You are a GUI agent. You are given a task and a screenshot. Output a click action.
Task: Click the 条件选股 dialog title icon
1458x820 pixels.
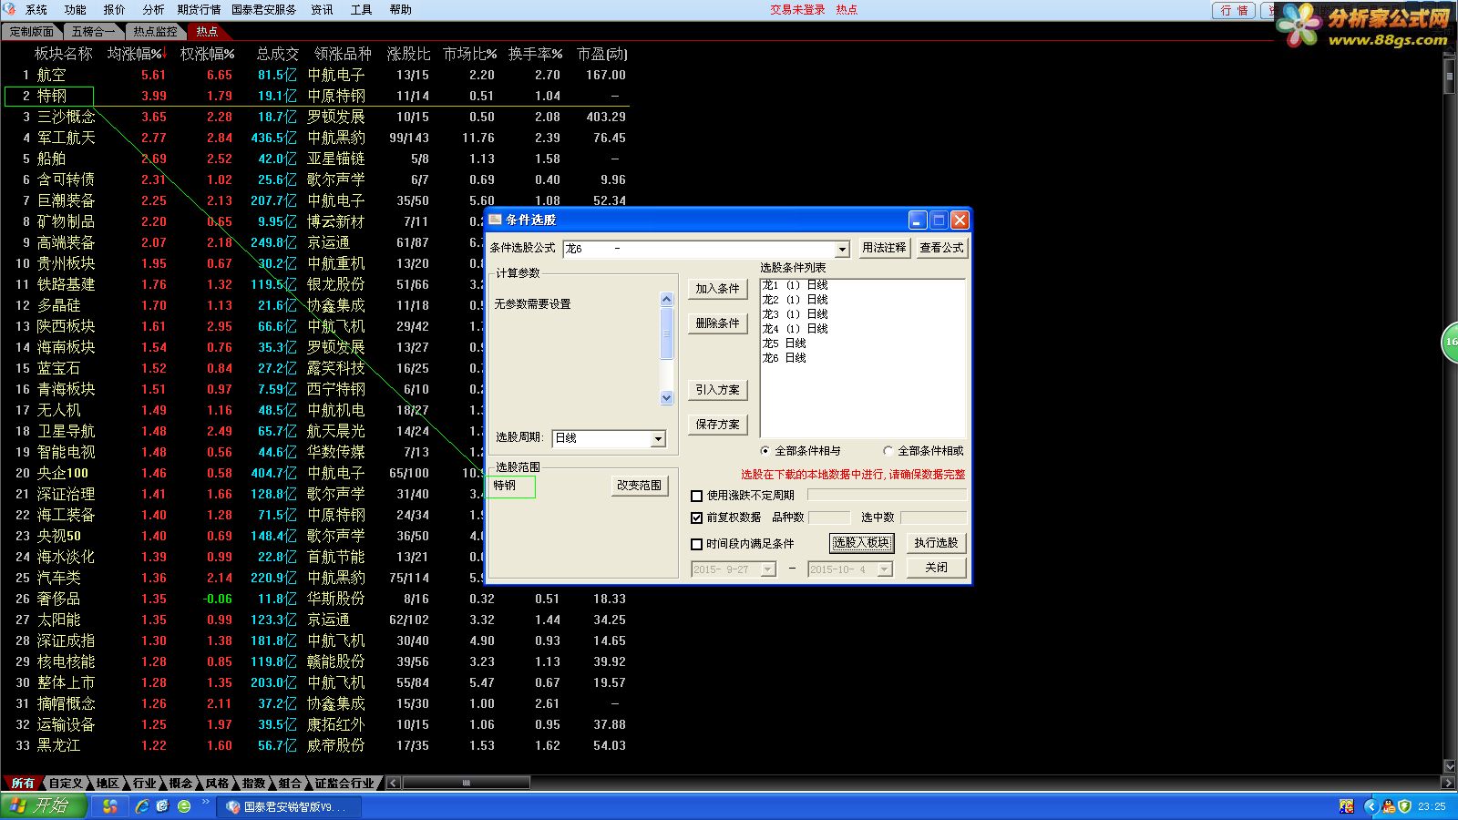[x=496, y=220]
